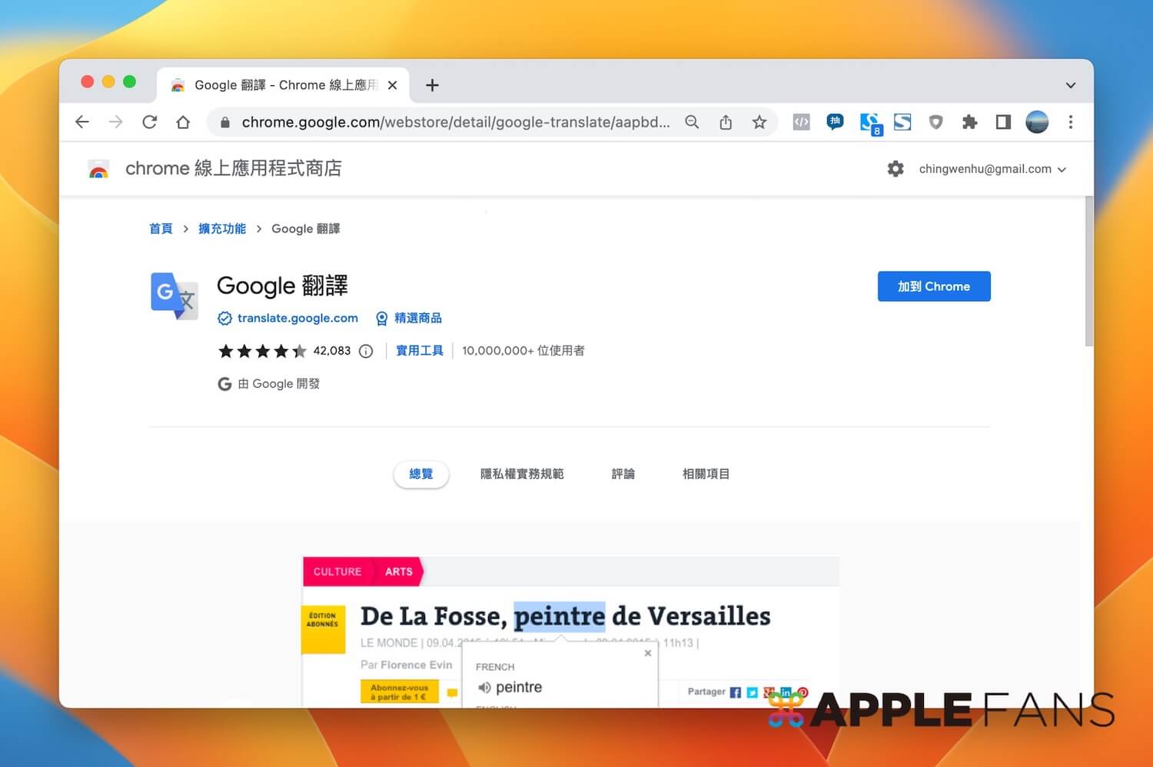The height and width of the screenshot is (767, 1153).
Task: Click the site security padlock in address bar
Action: 224,121
